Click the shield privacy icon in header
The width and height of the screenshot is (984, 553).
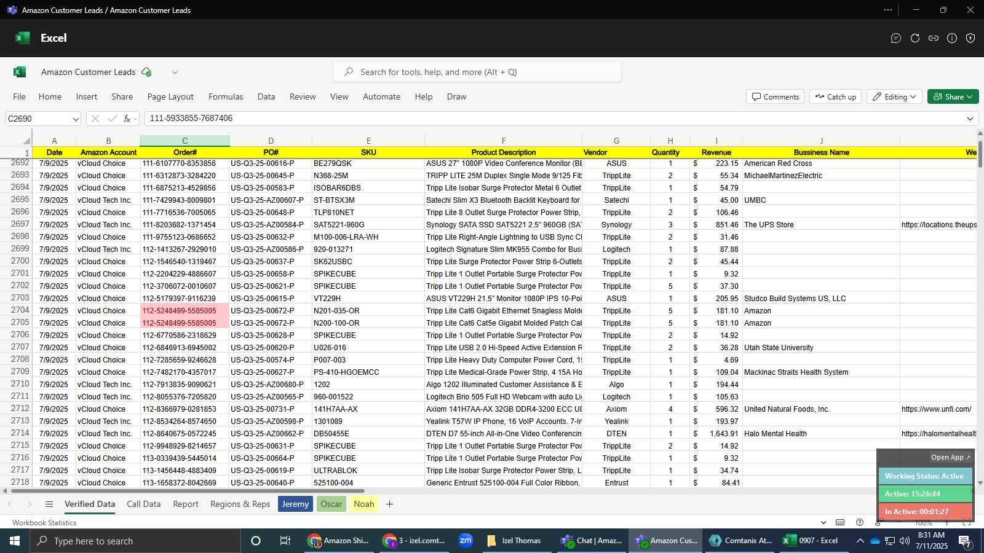pos(970,38)
